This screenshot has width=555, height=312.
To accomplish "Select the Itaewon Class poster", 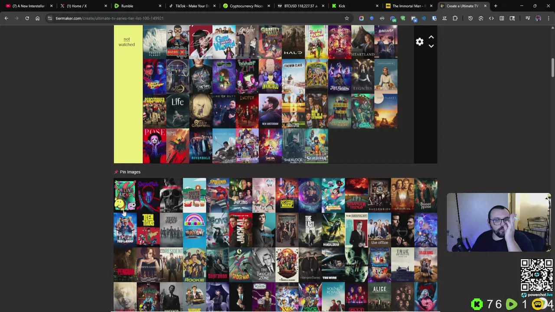I will click(293, 77).
